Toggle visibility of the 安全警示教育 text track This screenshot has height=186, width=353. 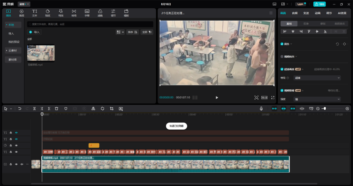[x=16, y=133]
